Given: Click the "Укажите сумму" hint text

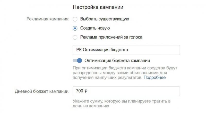Looking at the screenshot, I should tap(121, 103).
